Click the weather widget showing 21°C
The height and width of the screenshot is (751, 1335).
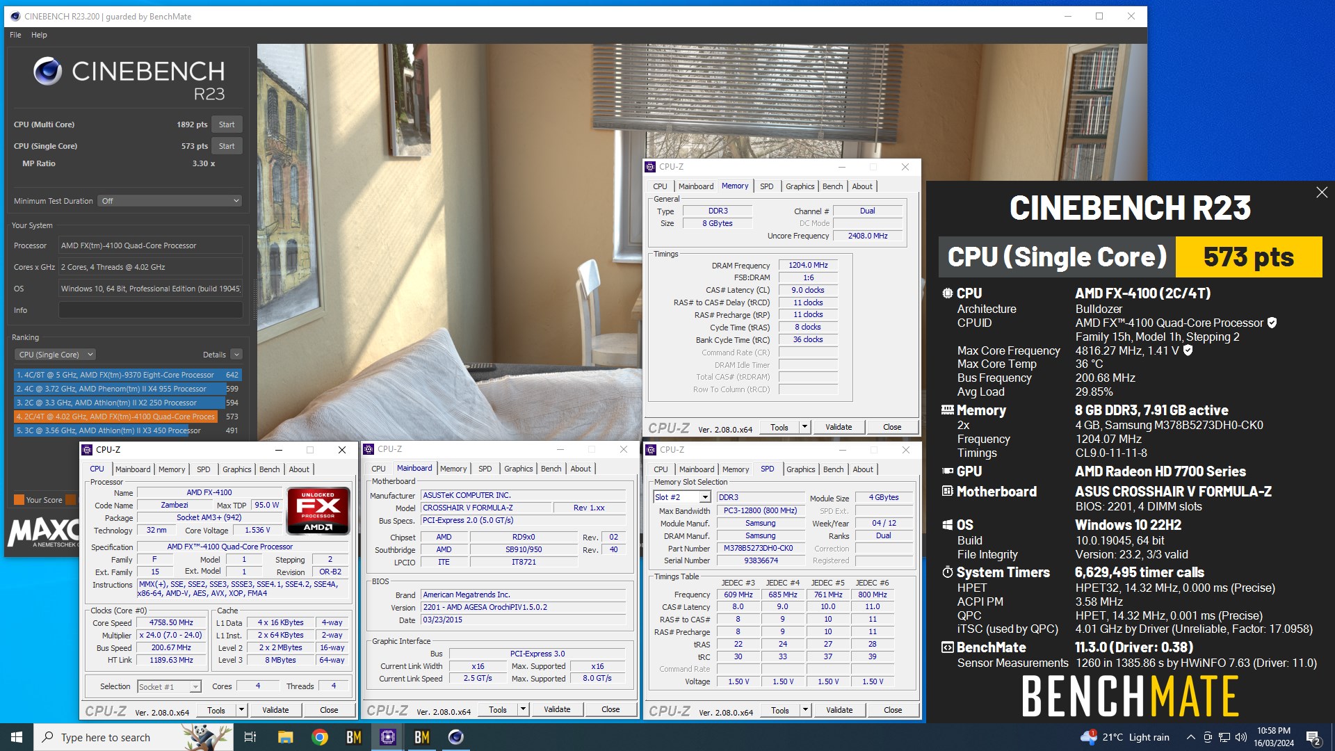pyautogui.click(x=1125, y=737)
